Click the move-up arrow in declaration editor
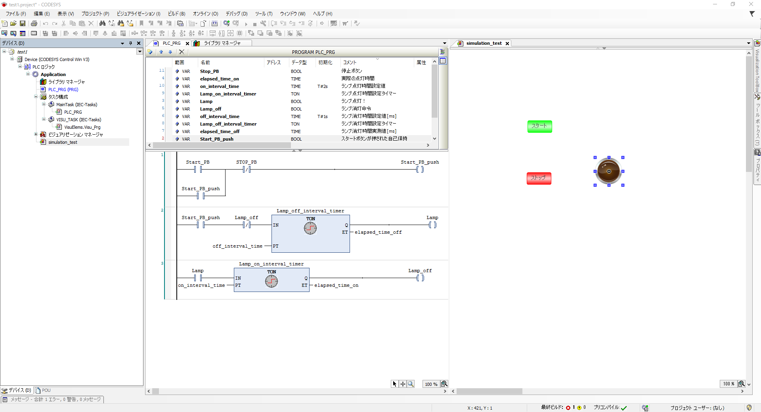Viewport: 761px width, 412px height. (x=161, y=52)
